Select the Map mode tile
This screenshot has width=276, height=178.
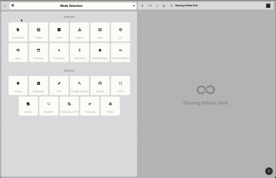[100, 32]
